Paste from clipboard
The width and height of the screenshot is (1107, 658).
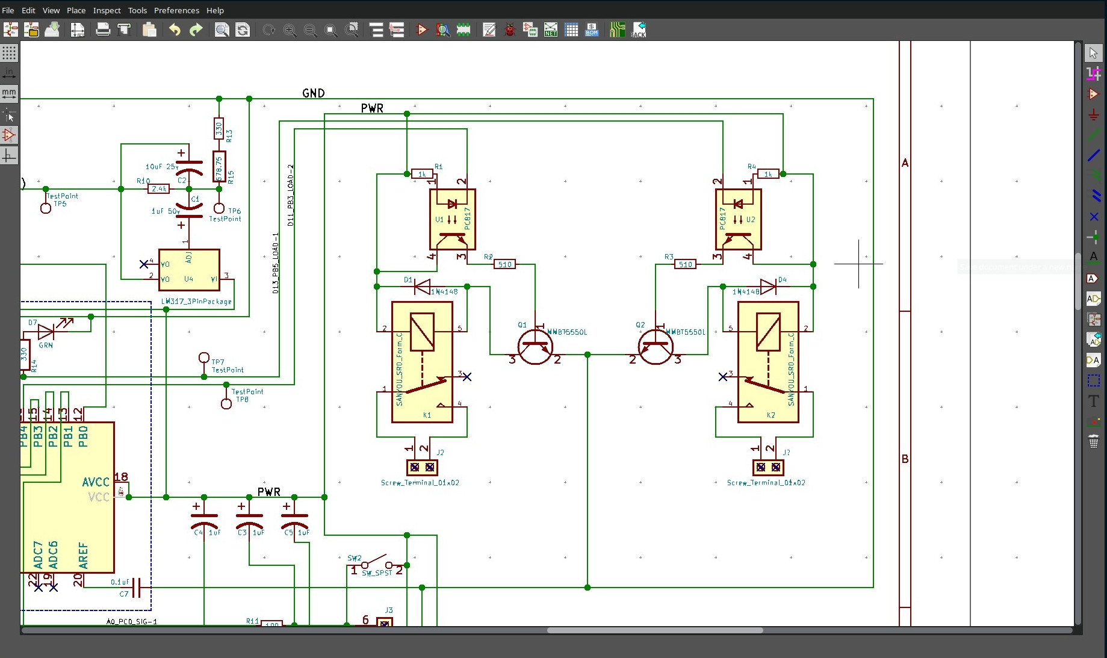pyautogui.click(x=149, y=29)
